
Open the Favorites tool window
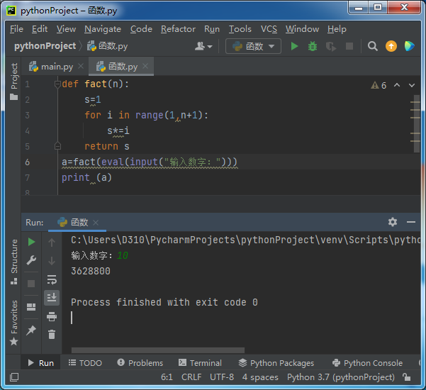coord(14,322)
